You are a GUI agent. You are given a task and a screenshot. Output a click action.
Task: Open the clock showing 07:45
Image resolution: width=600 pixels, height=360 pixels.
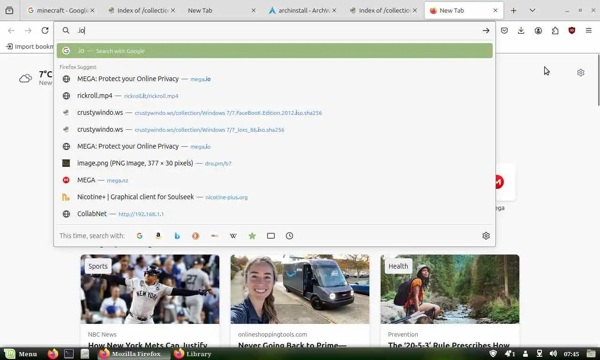coord(571,354)
